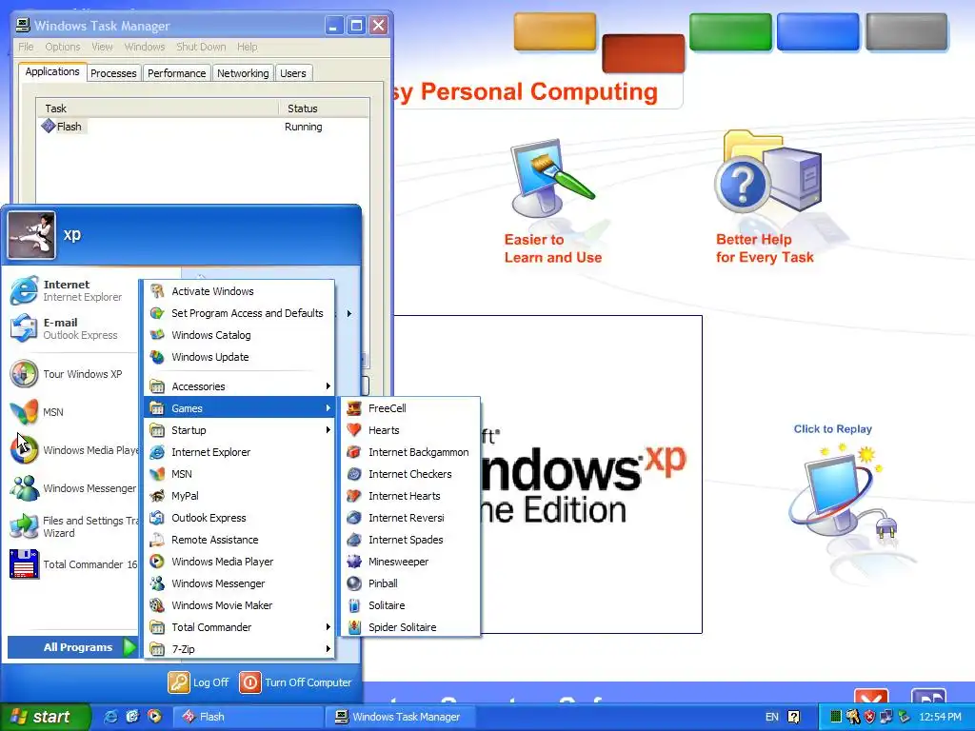Open Windows Catalog
Viewport: 975px width, 731px height.
239,335
